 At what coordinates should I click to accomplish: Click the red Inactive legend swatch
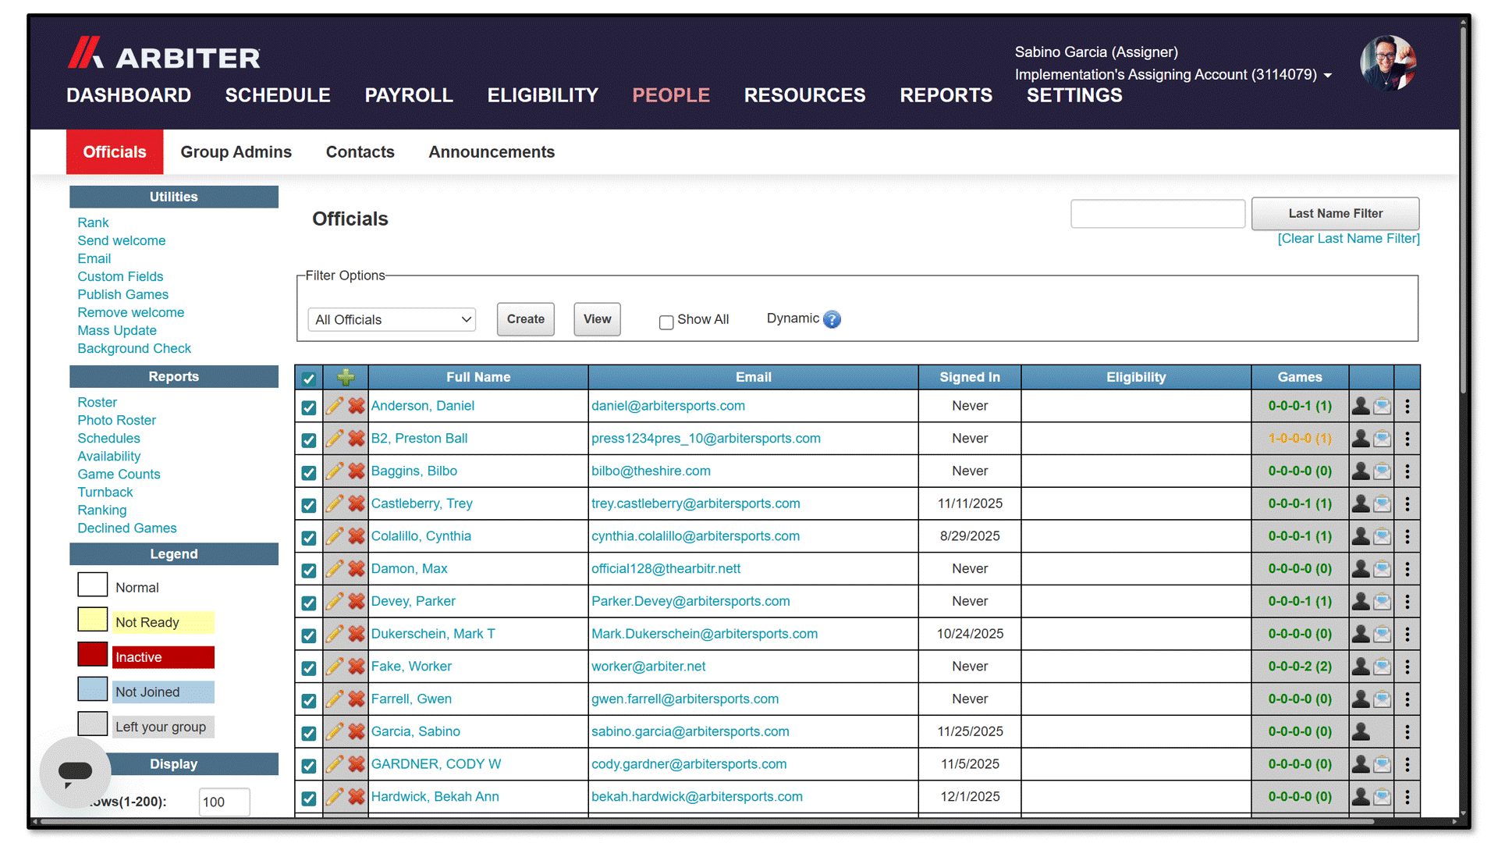[93, 654]
